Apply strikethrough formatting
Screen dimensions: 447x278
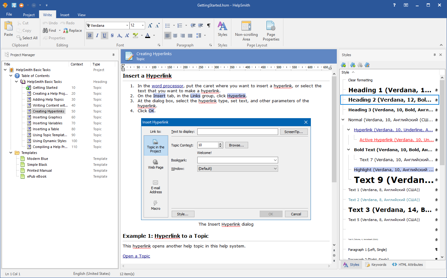[112, 36]
